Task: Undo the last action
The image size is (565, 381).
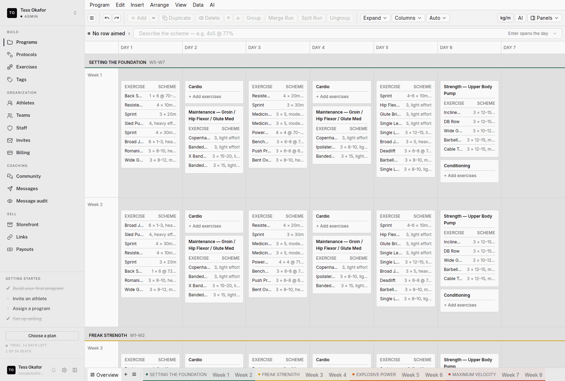Action: pyautogui.click(x=107, y=18)
